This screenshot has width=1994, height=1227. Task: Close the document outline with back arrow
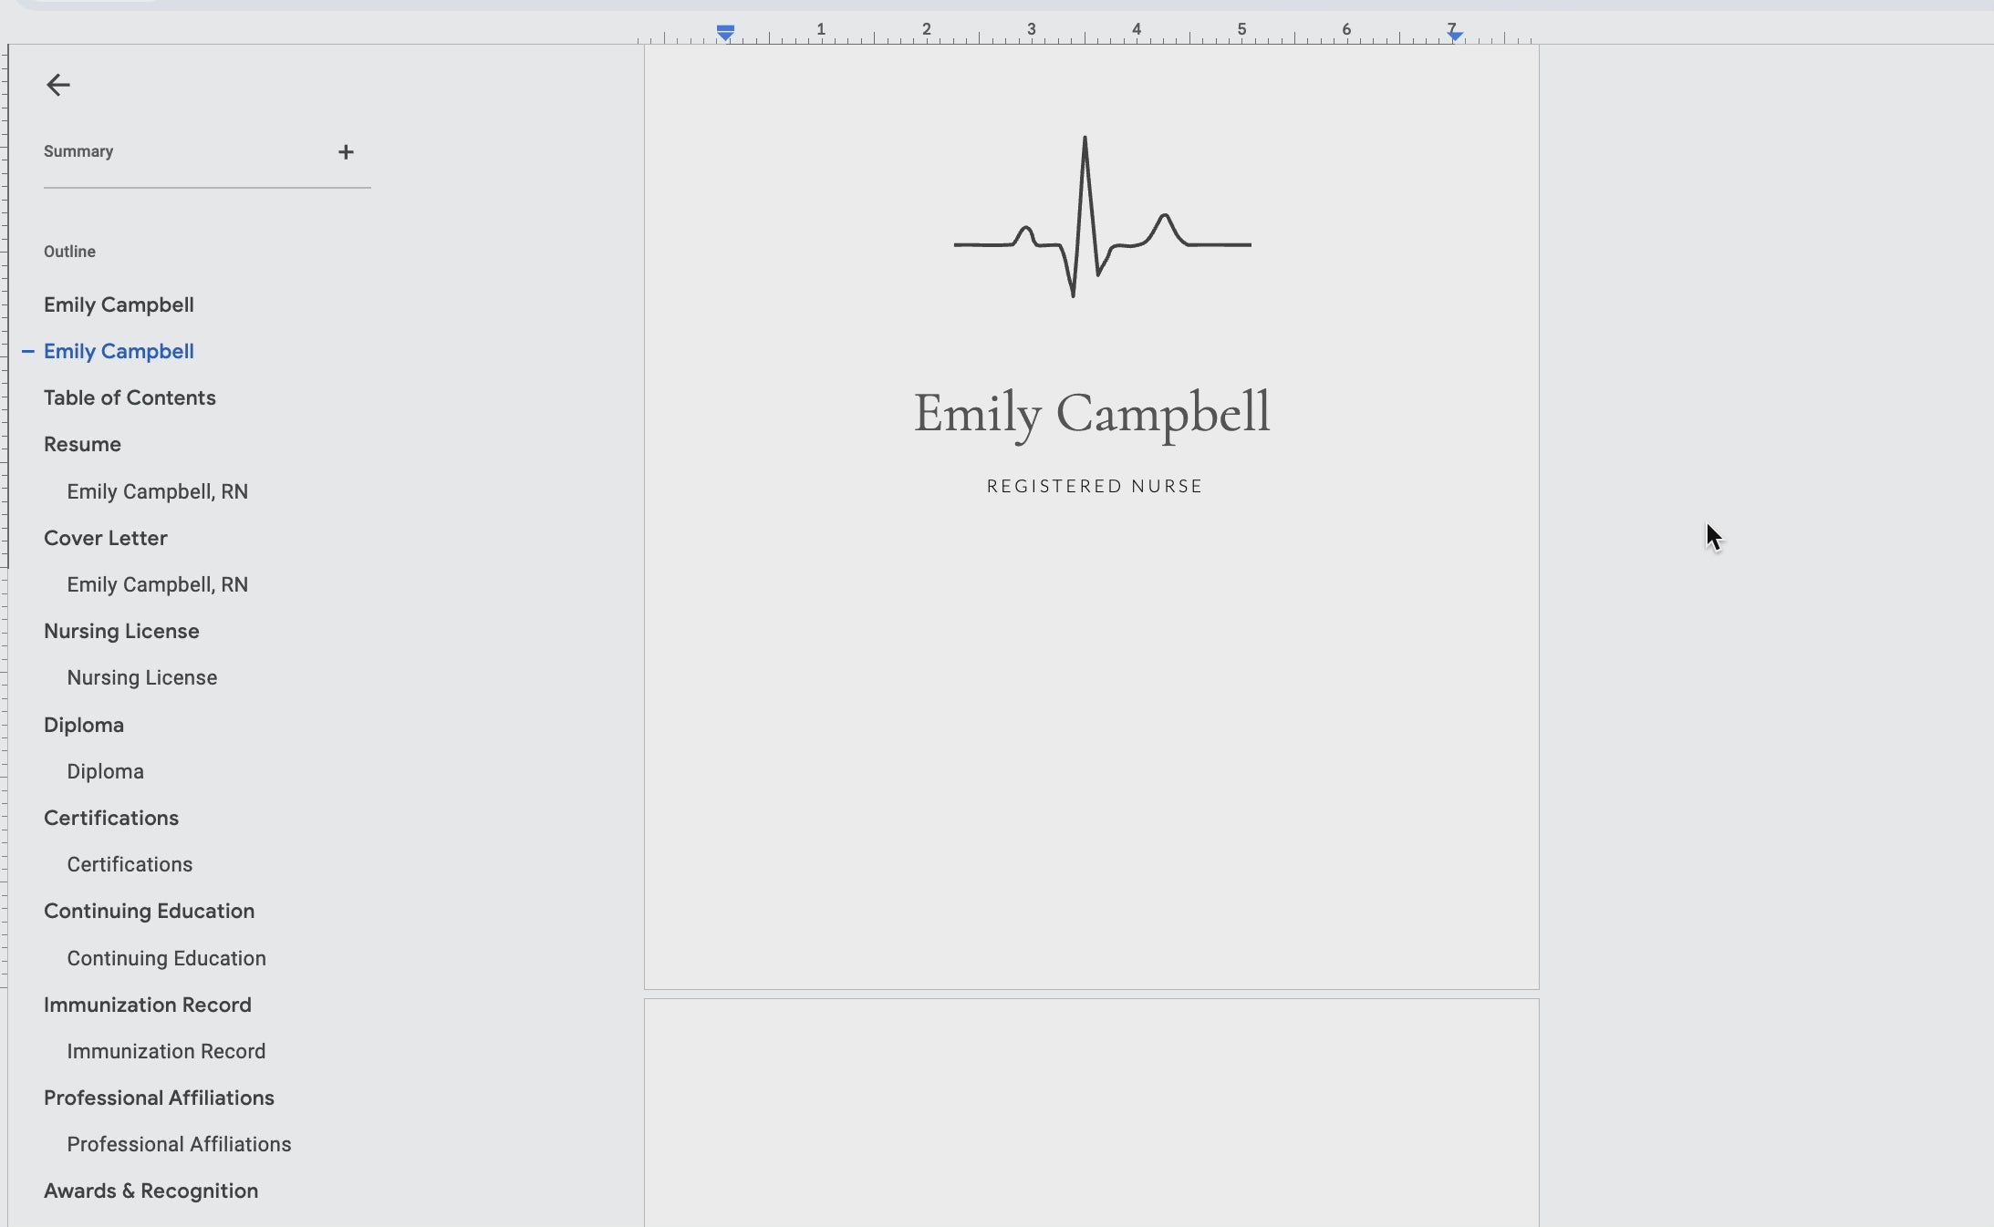pos(58,85)
